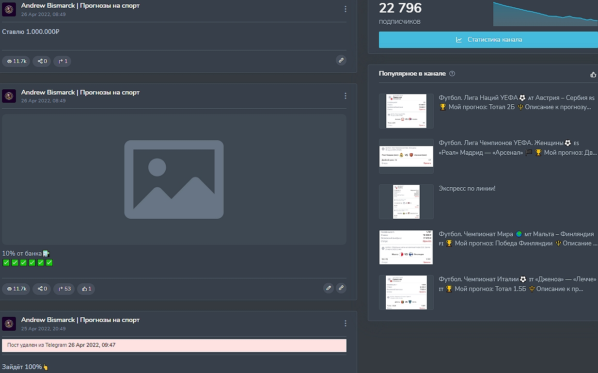Screen dimensions: 598x373
Task: Open three-dot menu on the '10% от банка' post
Action: [345, 96]
